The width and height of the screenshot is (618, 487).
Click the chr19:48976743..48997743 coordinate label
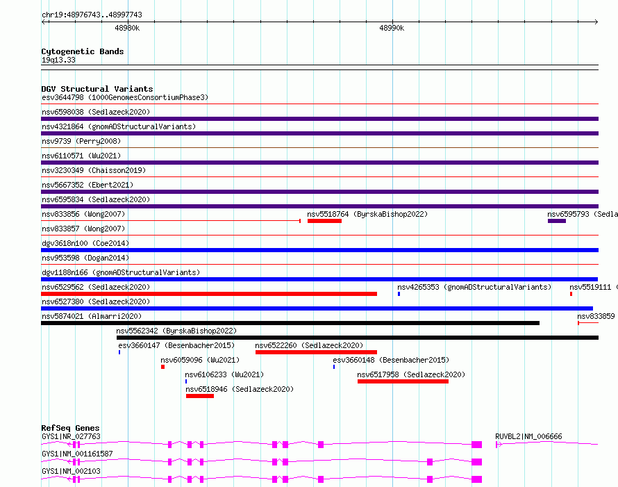92,15
